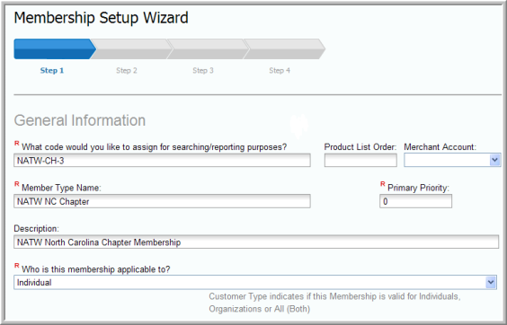Screen dimensions: 507x325
Task: Go to the Step 3 label
Action: (x=203, y=70)
